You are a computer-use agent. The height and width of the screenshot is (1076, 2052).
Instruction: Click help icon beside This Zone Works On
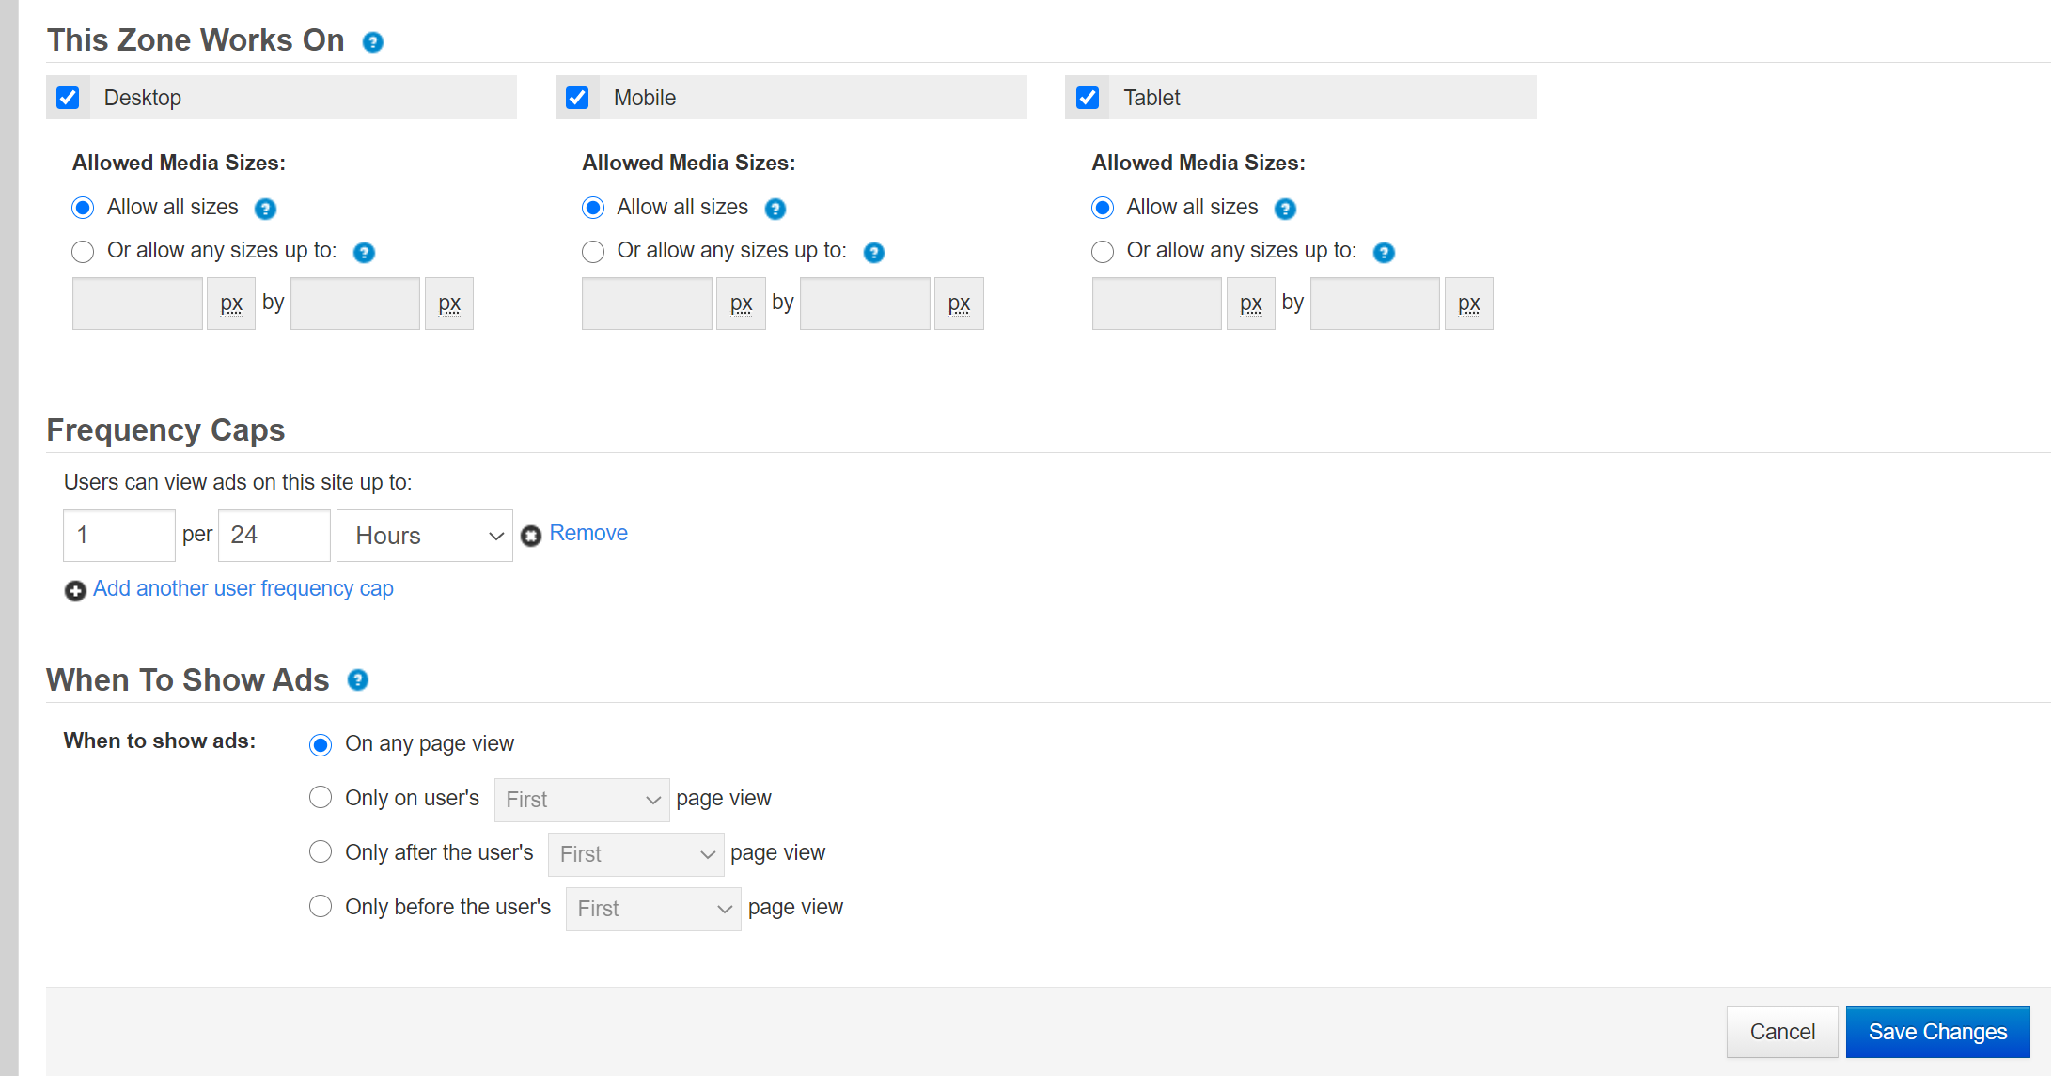tap(372, 42)
